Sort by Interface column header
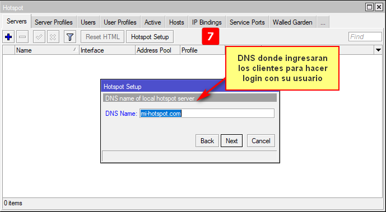This screenshot has width=386, height=212. tap(107, 50)
